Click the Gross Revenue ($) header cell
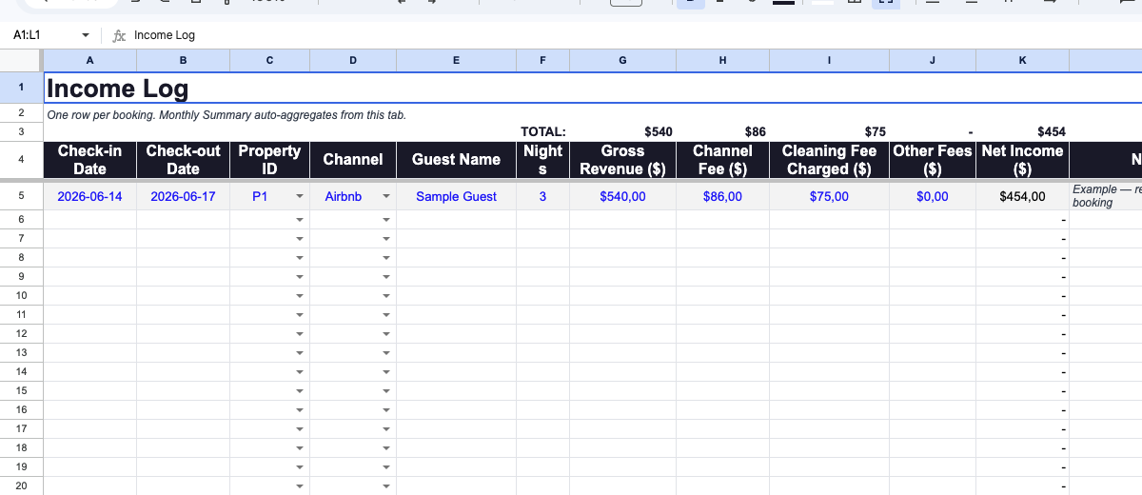Viewport: 1142px width, 495px height. click(622, 160)
